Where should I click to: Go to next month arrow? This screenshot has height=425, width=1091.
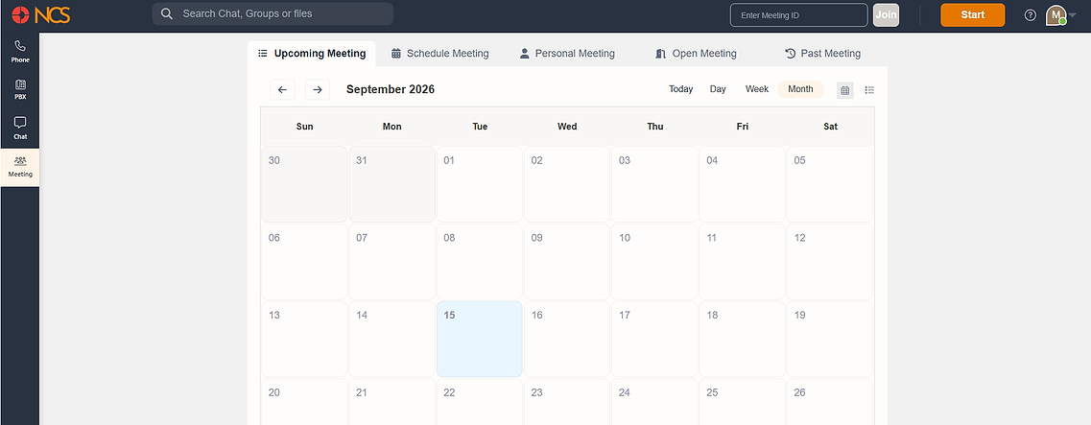[x=318, y=90]
